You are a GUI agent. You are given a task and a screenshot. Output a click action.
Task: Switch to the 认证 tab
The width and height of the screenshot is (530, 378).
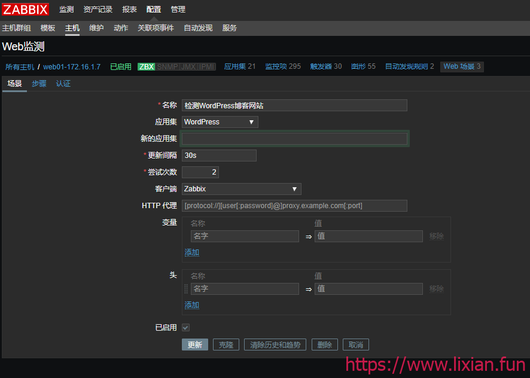[x=63, y=84]
